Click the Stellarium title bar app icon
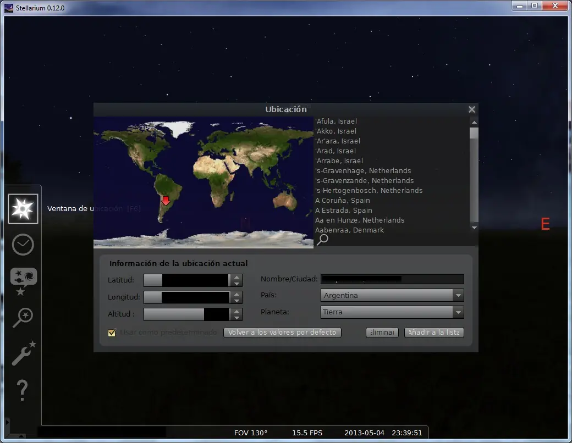The image size is (572, 443). coord(8,8)
